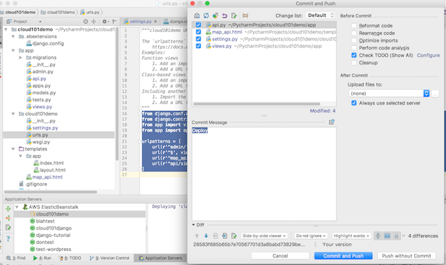
Task: Click the Configure link next to Check TODO
Action: click(429, 55)
